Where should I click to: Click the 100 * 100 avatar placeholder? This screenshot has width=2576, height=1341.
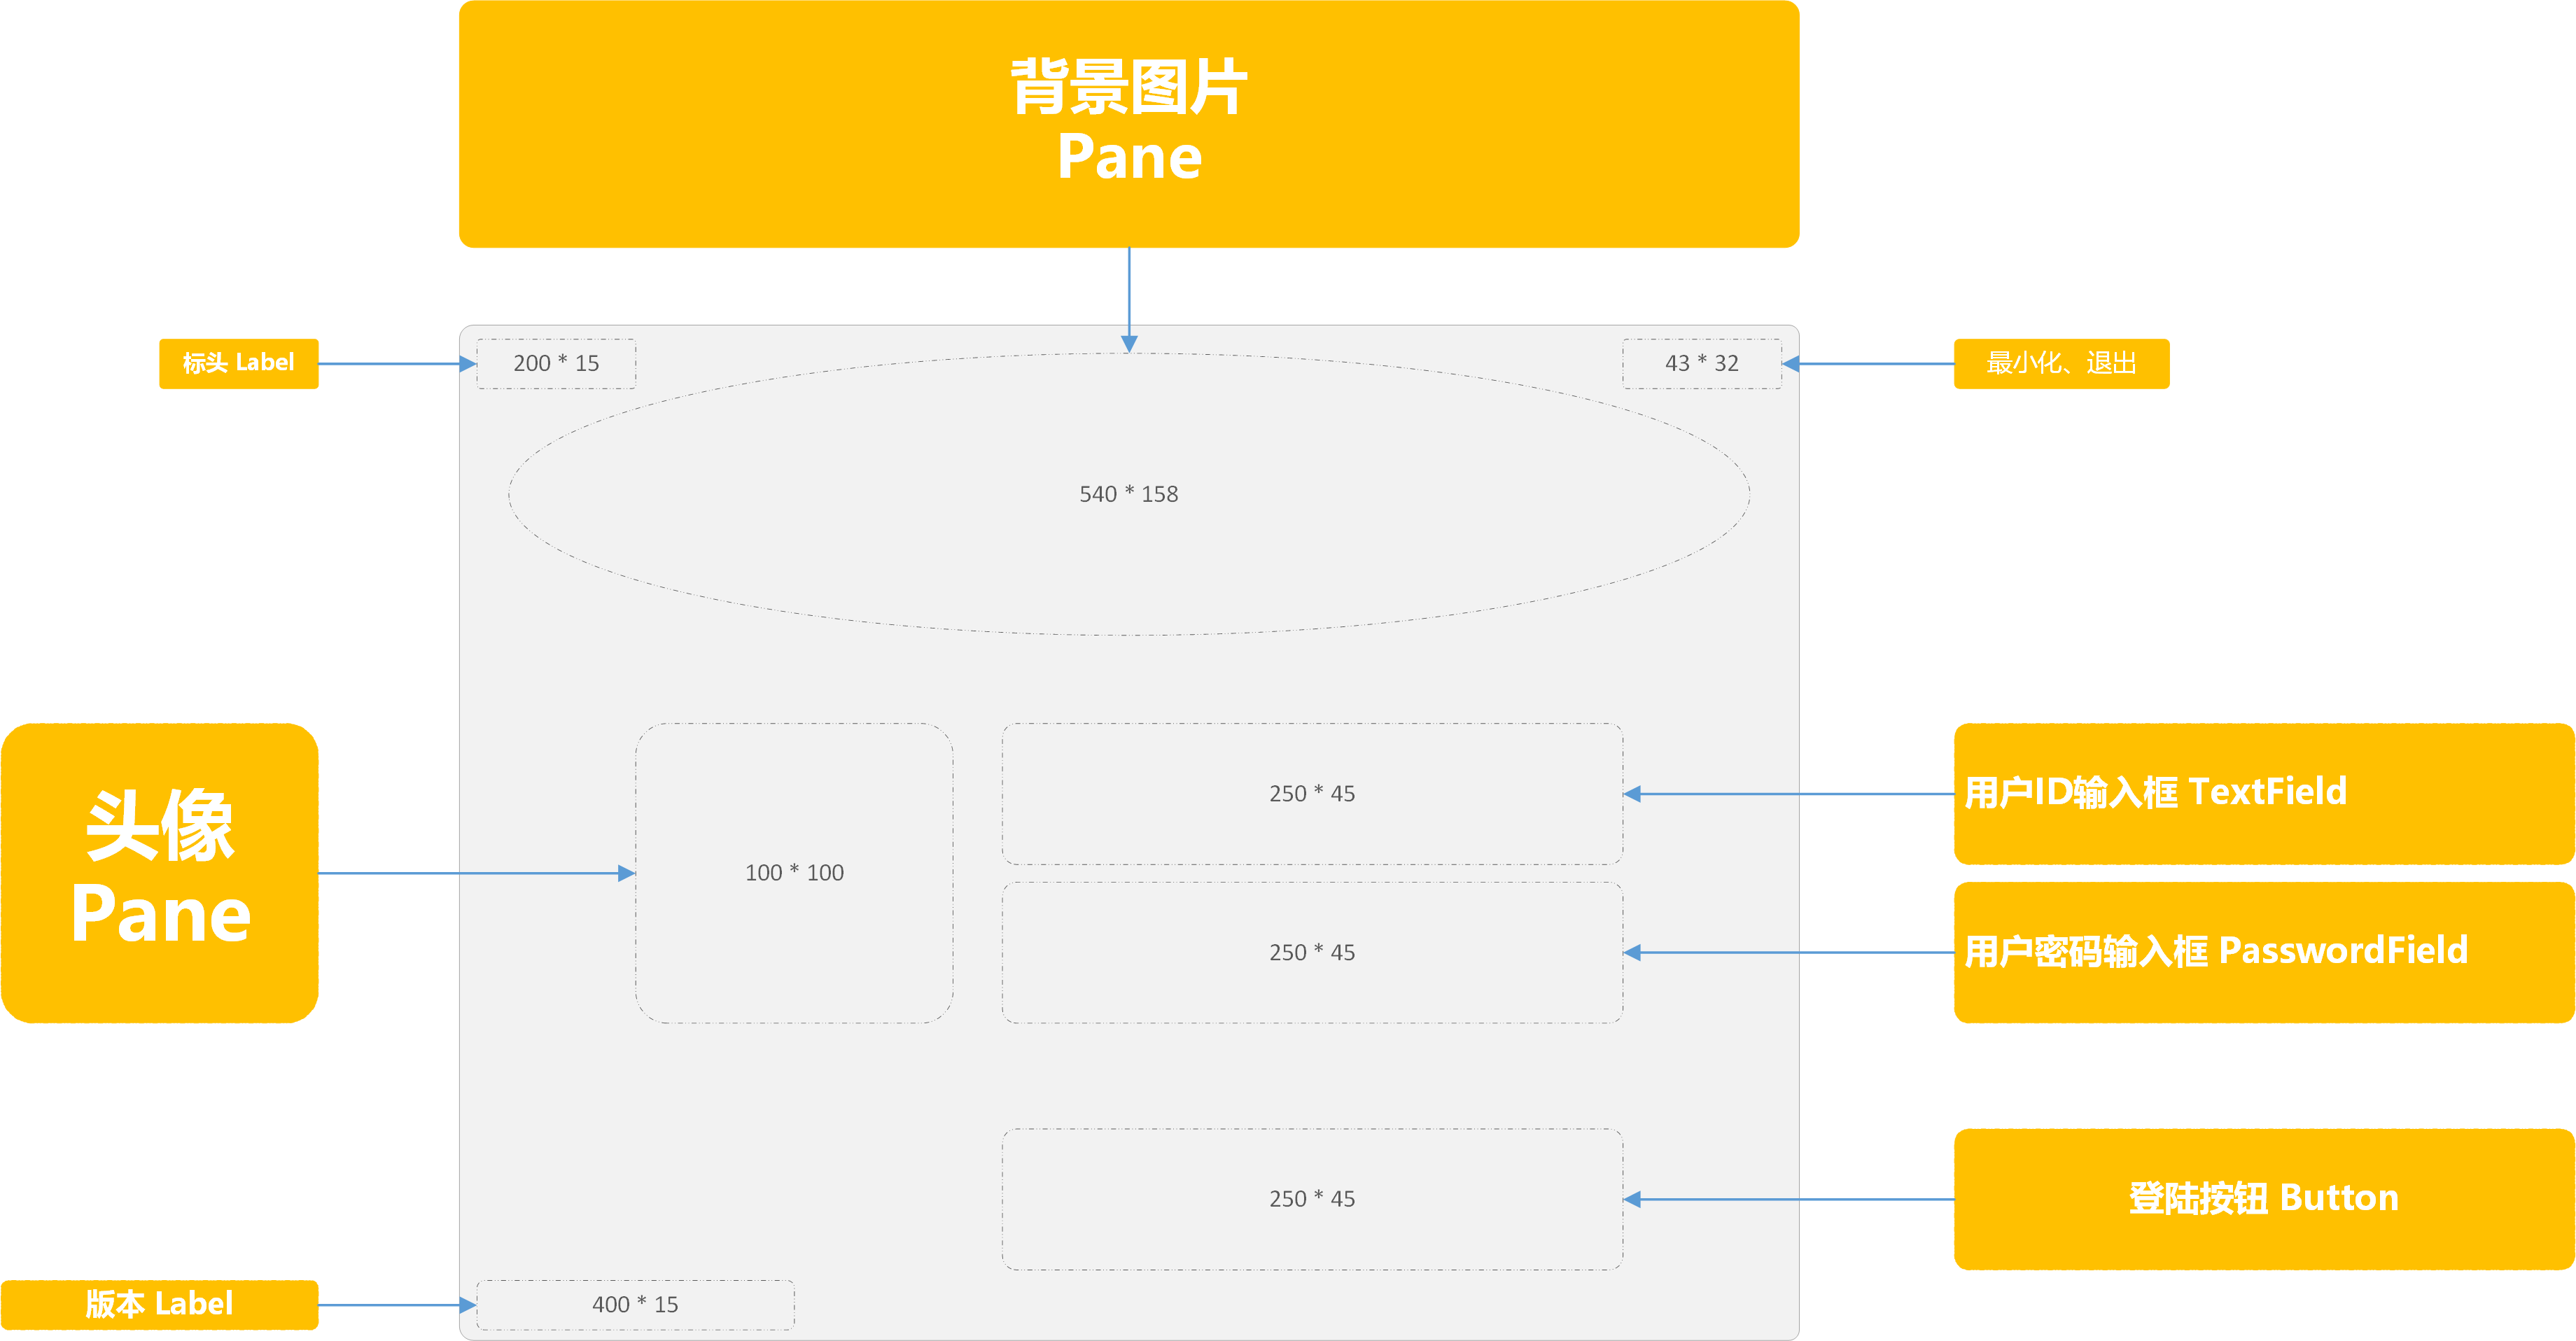click(x=794, y=872)
